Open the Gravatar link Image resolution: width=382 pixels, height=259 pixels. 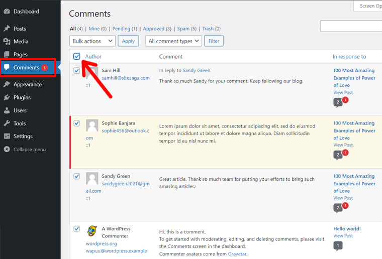[x=237, y=254]
